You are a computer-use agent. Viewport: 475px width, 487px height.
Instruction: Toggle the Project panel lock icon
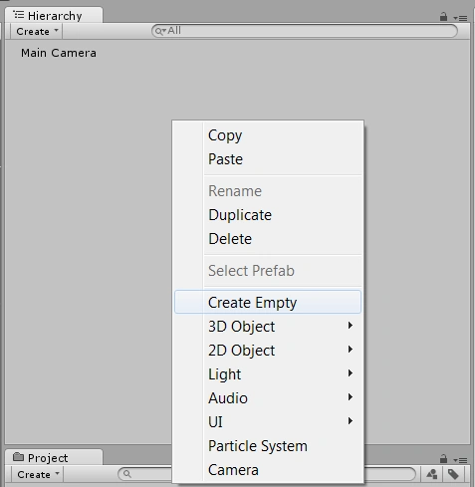443,459
